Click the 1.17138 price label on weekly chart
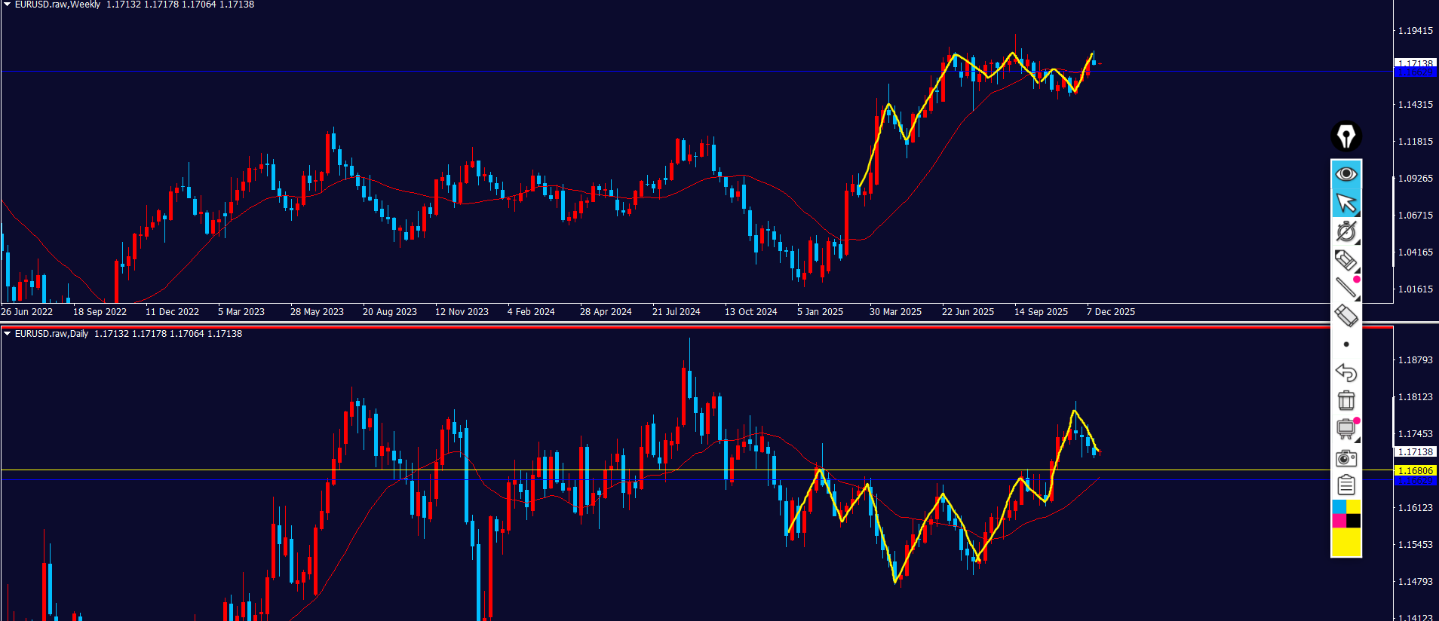The height and width of the screenshot is (621, 1439). (x=1415, y=63)
